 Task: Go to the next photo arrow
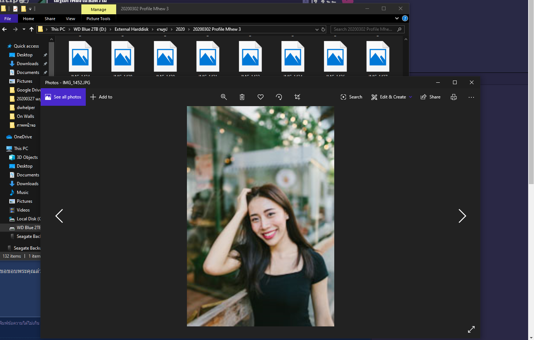point(462,216)
